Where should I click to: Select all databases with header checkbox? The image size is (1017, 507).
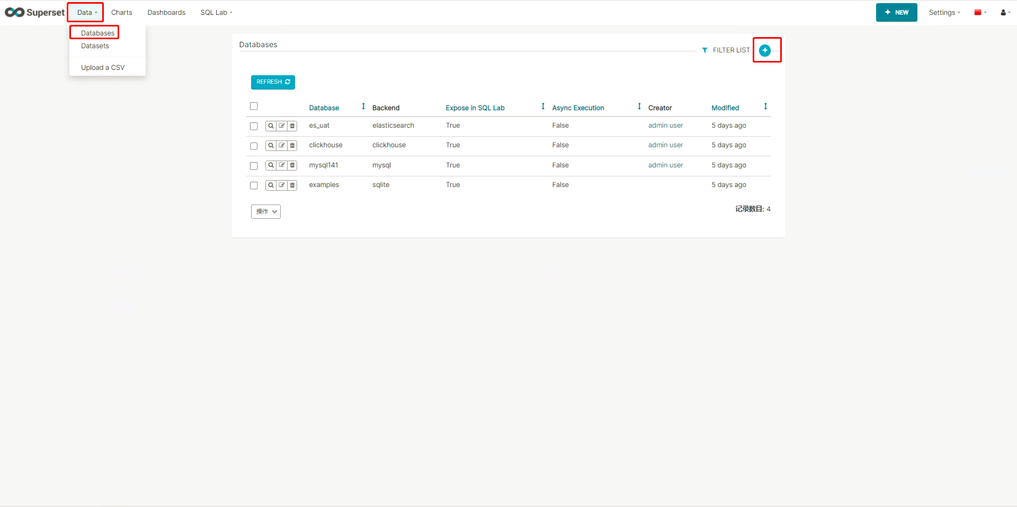click(x=254, y=106)
